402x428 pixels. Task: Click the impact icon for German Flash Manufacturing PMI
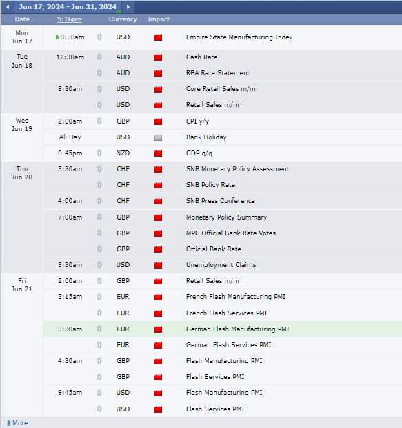coord(158,329)
